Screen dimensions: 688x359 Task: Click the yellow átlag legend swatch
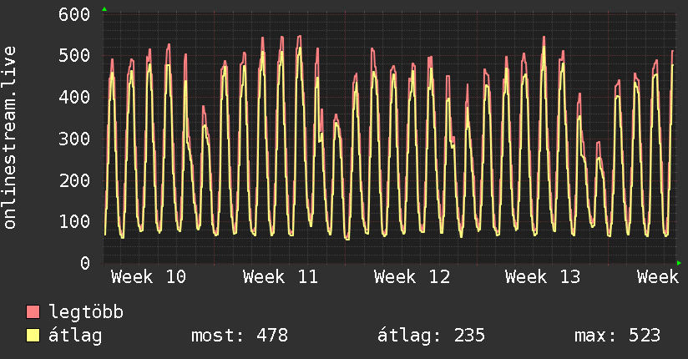pyautogui.click(x=33, y=336)
